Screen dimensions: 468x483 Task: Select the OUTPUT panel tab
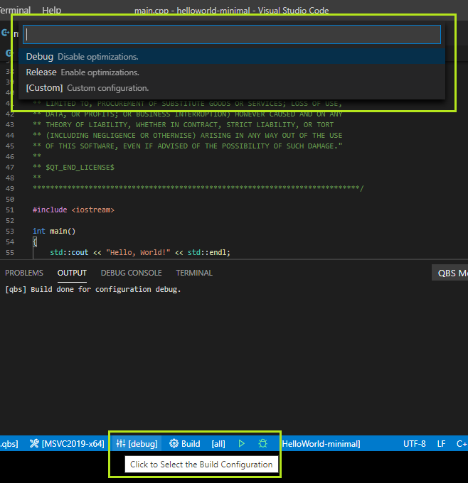tap(72, 273)
